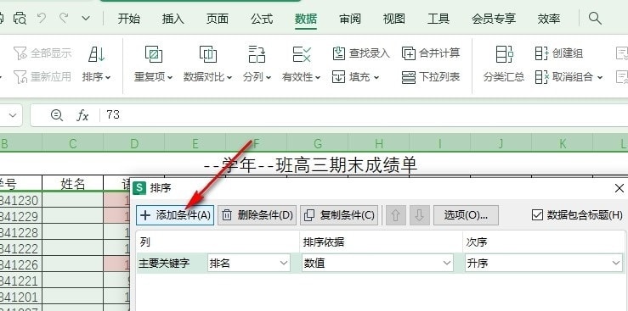The width and height of the screenshot is (628, 311).
Task: Close the 排序 dialog
Action: pyautogui.click(x=619, y=188)
